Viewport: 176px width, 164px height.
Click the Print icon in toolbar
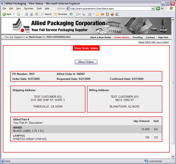click(84, 14)
